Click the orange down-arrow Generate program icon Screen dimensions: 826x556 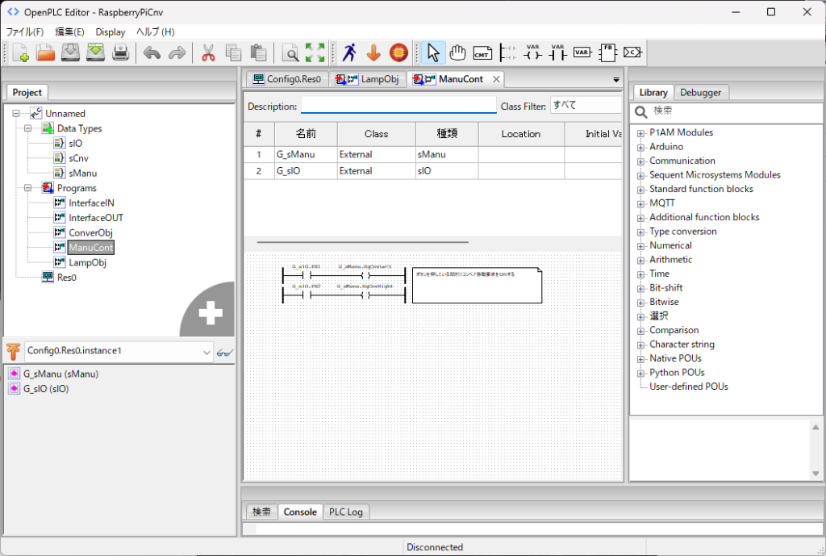[x=373, y=52]
